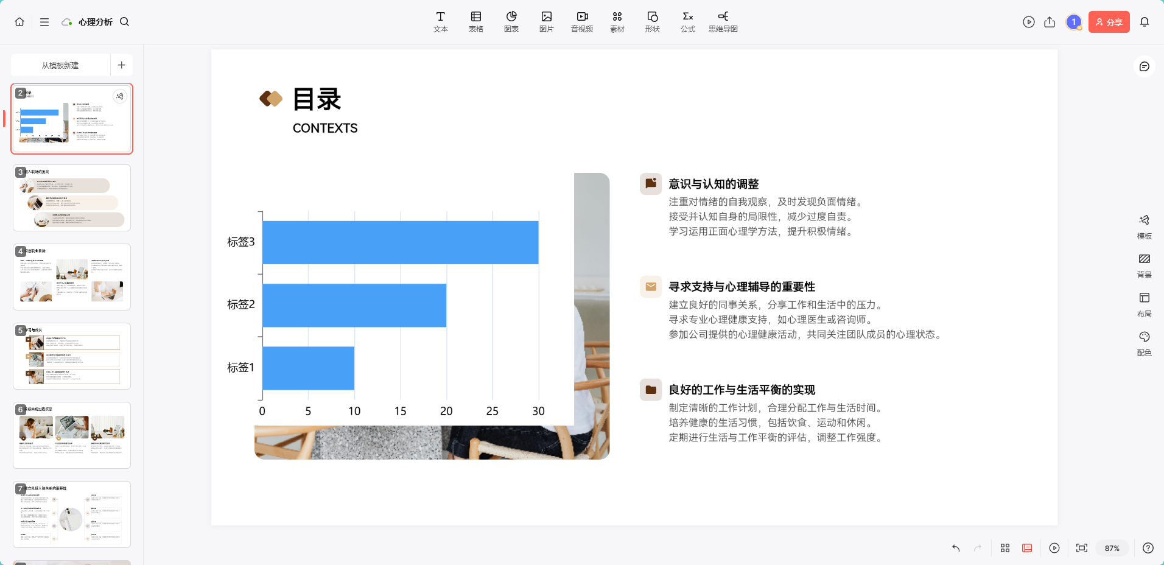
Task: Insert a chart (图表)
Action: (x=511, y=22)
